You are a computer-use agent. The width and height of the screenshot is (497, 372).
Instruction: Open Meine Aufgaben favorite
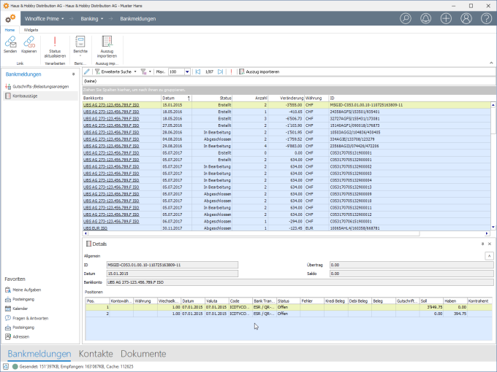pyautogui.click(x=26, y=290)
